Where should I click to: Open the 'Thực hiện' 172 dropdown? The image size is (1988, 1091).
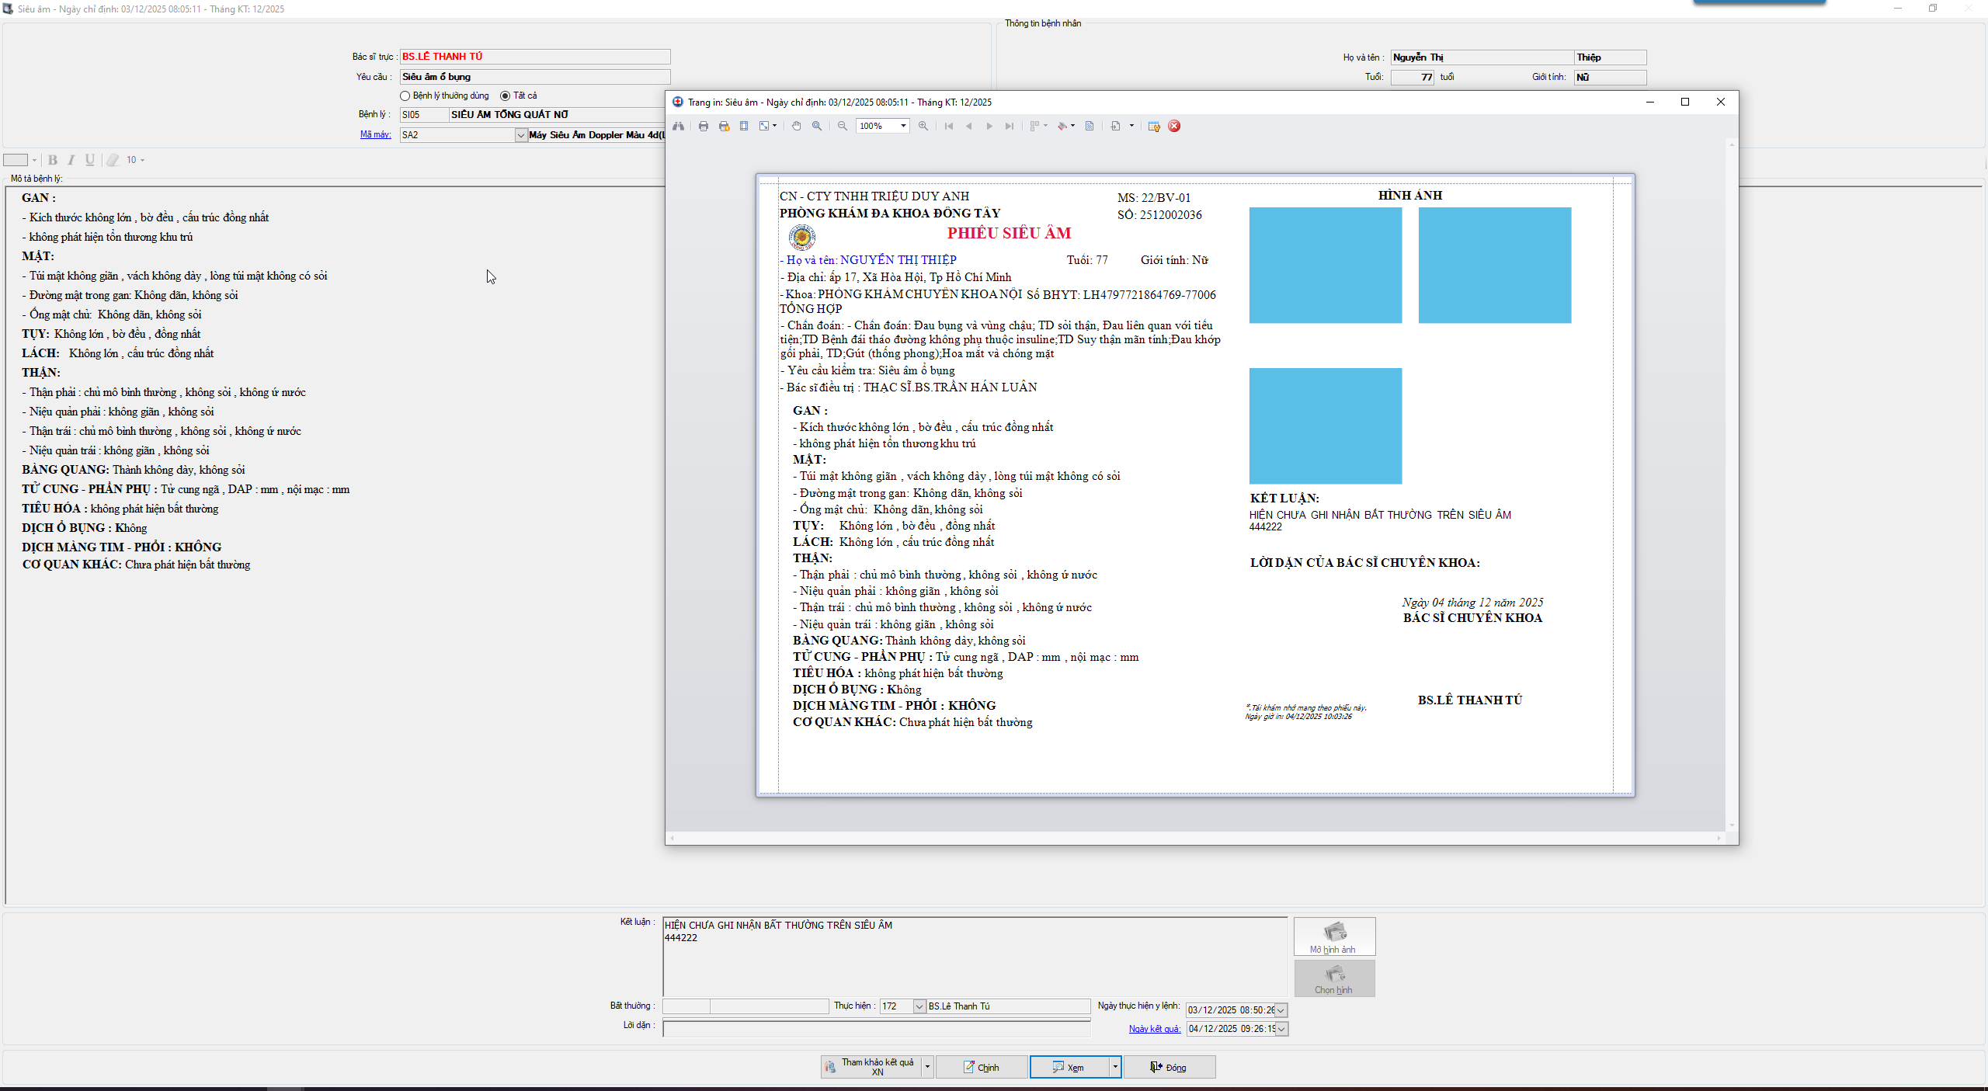[x=919, y=1006]
